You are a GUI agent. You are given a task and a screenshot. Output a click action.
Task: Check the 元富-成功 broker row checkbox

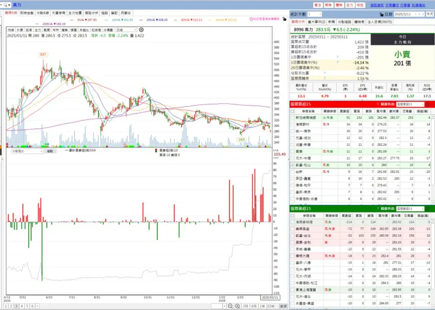point(292,138)
